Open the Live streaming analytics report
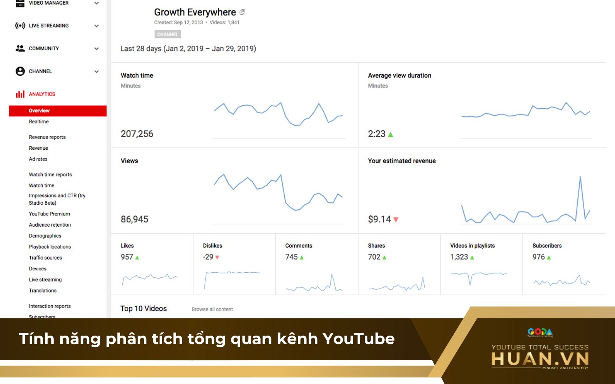The height and width of the screenshot is (384, 615). click(x=45, y=280)
